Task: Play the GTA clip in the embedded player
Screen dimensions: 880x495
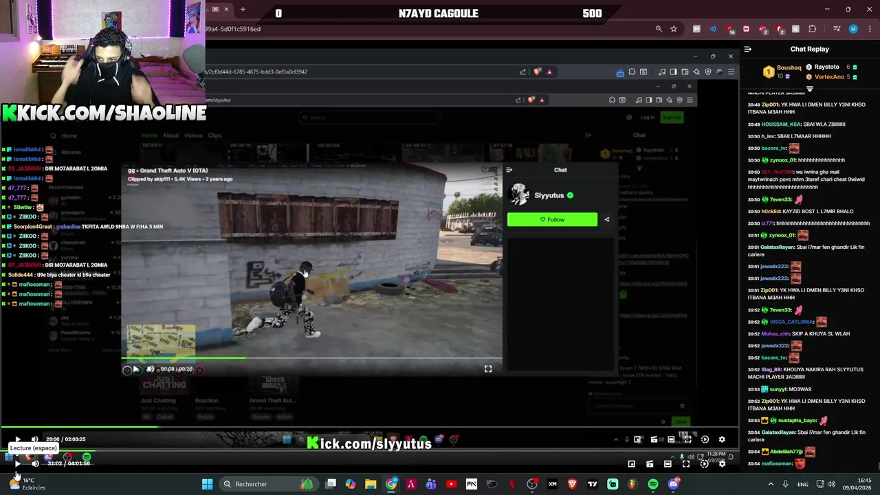Action: coord(135,369)
